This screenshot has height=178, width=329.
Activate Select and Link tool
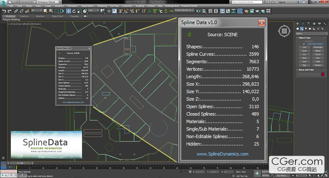(x=16, y=11)
